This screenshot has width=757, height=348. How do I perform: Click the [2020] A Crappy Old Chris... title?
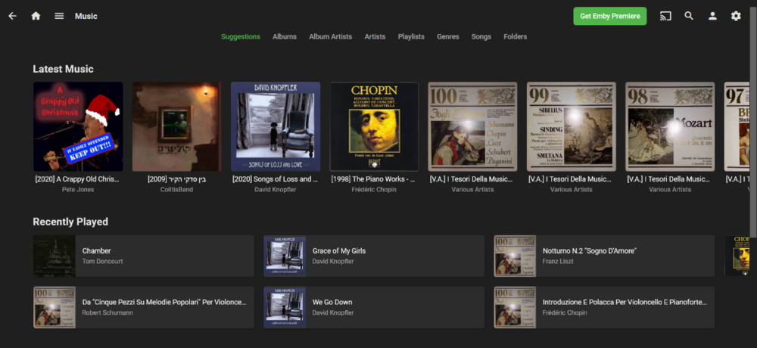[x=78, y=179]
